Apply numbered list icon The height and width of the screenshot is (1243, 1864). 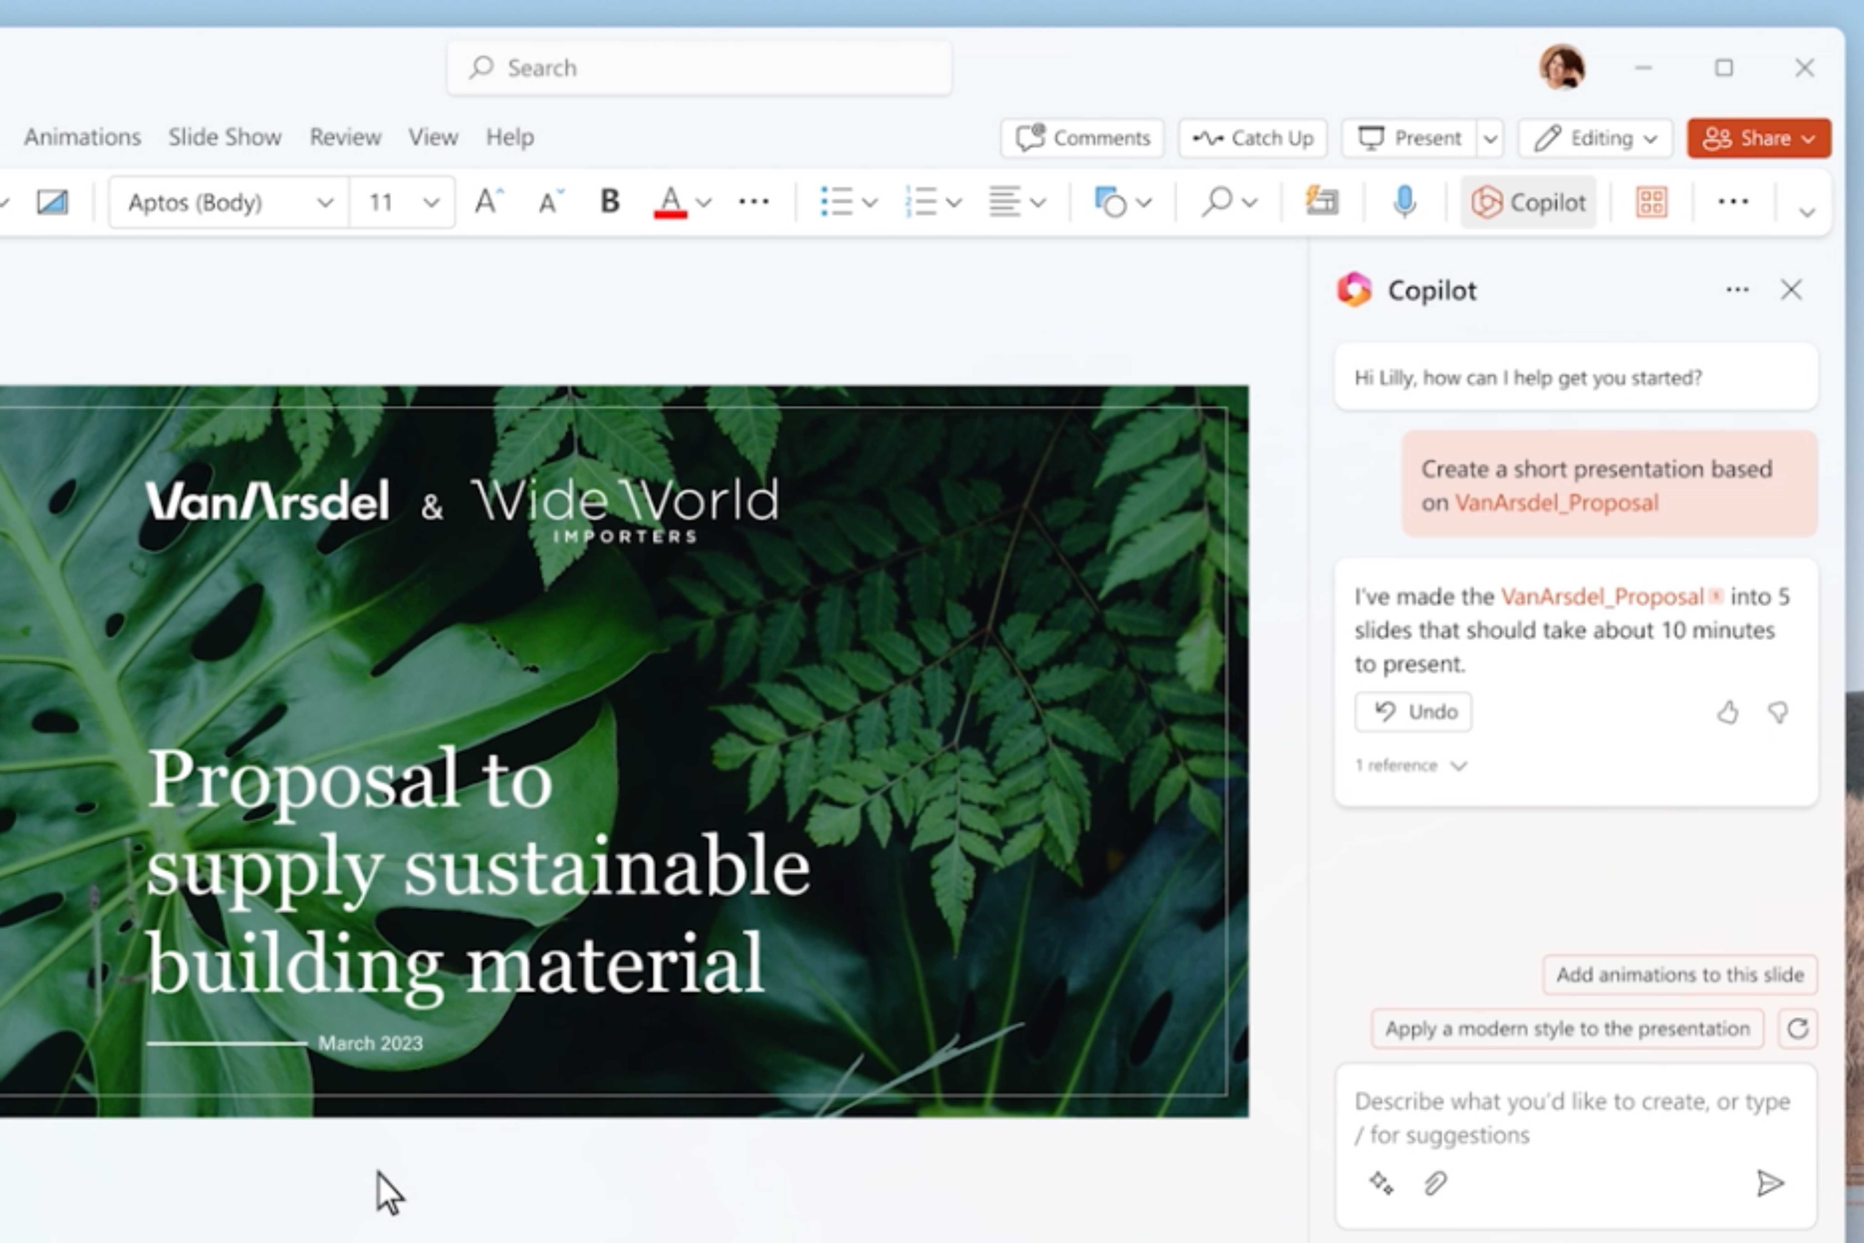click(921, 201)
